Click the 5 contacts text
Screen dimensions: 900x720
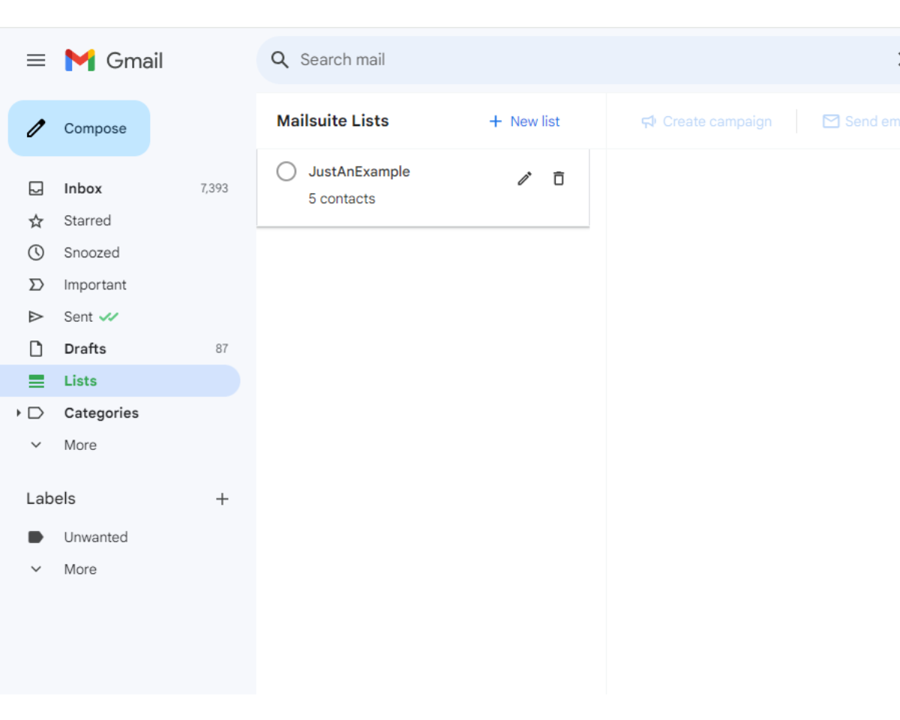(x=342, y=199)
